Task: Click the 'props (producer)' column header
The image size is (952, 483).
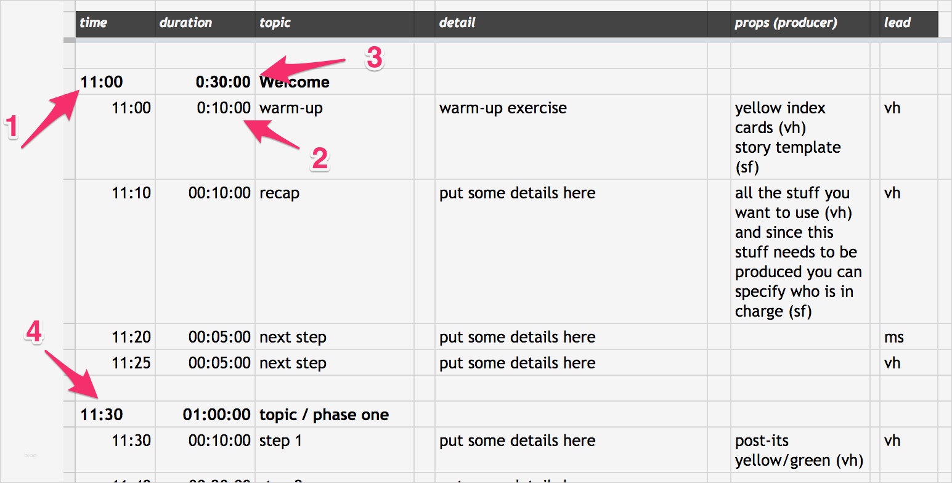Action: 786,23
